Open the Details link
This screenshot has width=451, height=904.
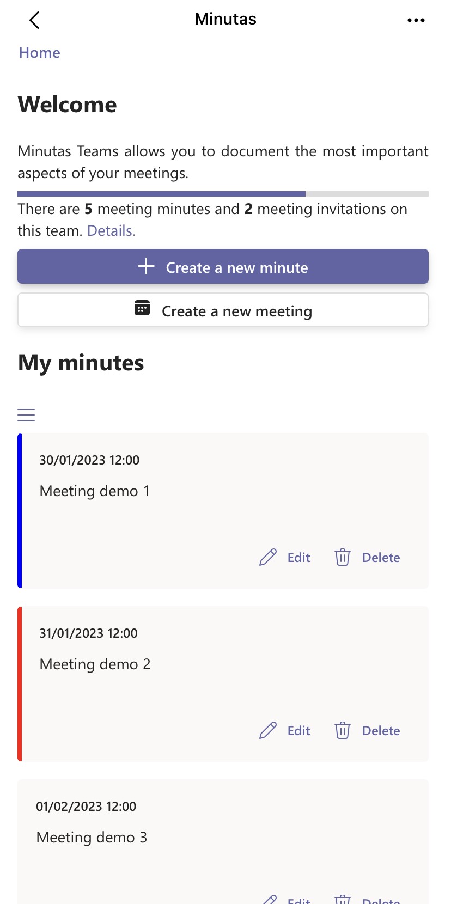pos(111,231)
